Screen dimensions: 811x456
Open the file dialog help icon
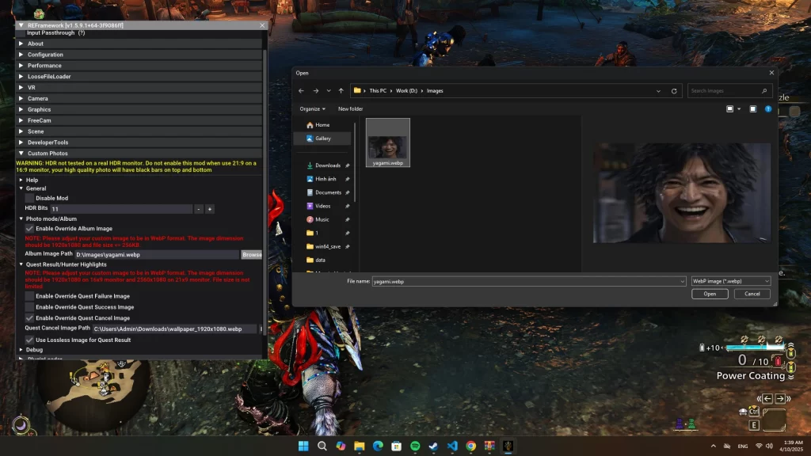(x=768, y=109)
